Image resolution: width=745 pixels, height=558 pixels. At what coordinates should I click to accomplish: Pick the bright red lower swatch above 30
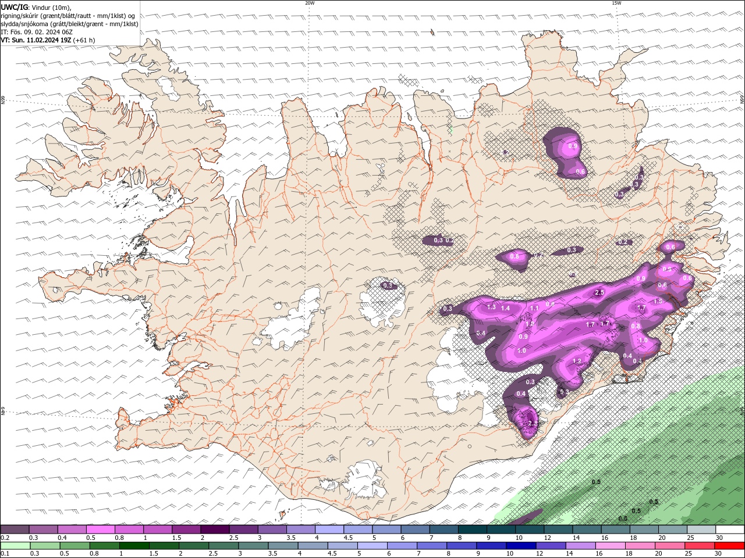[x=729, y=546]
